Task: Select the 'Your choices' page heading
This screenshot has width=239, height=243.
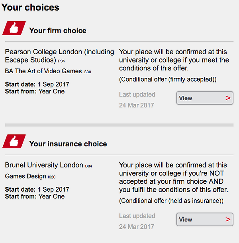Action: pyautogui.click(x=30, y=8)
